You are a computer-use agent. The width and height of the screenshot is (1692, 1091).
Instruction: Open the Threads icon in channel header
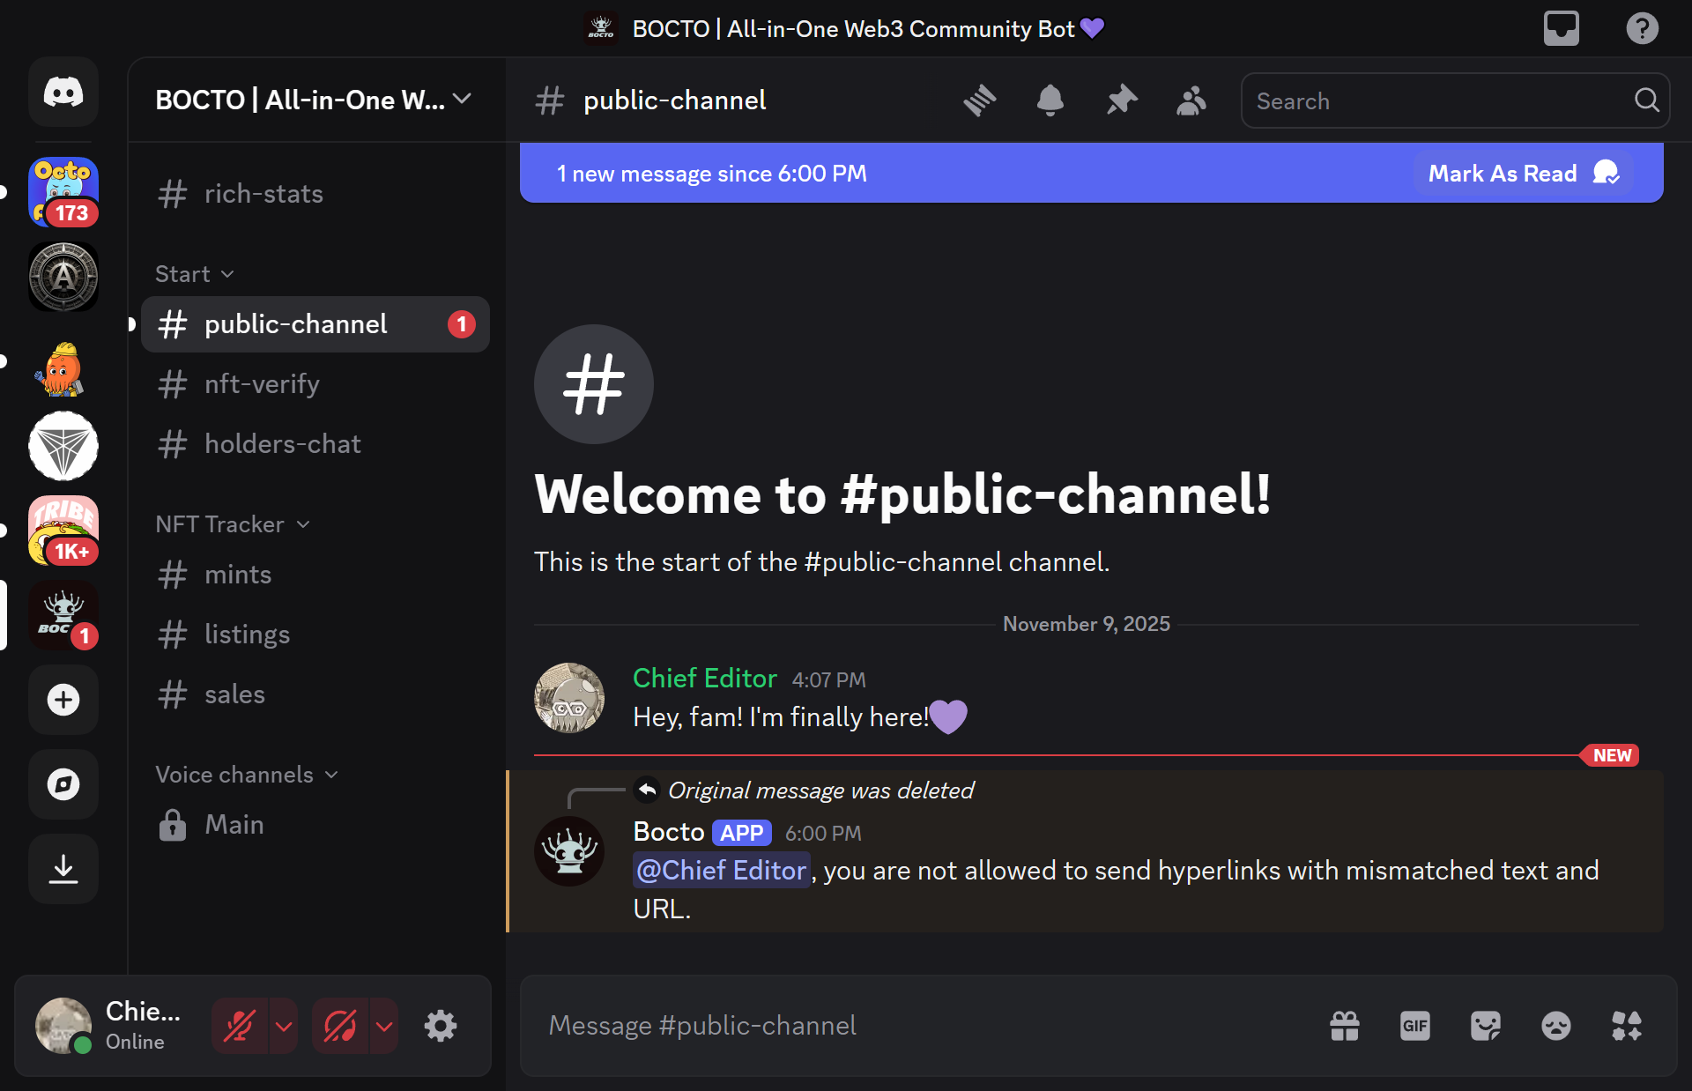pos(979,100)
